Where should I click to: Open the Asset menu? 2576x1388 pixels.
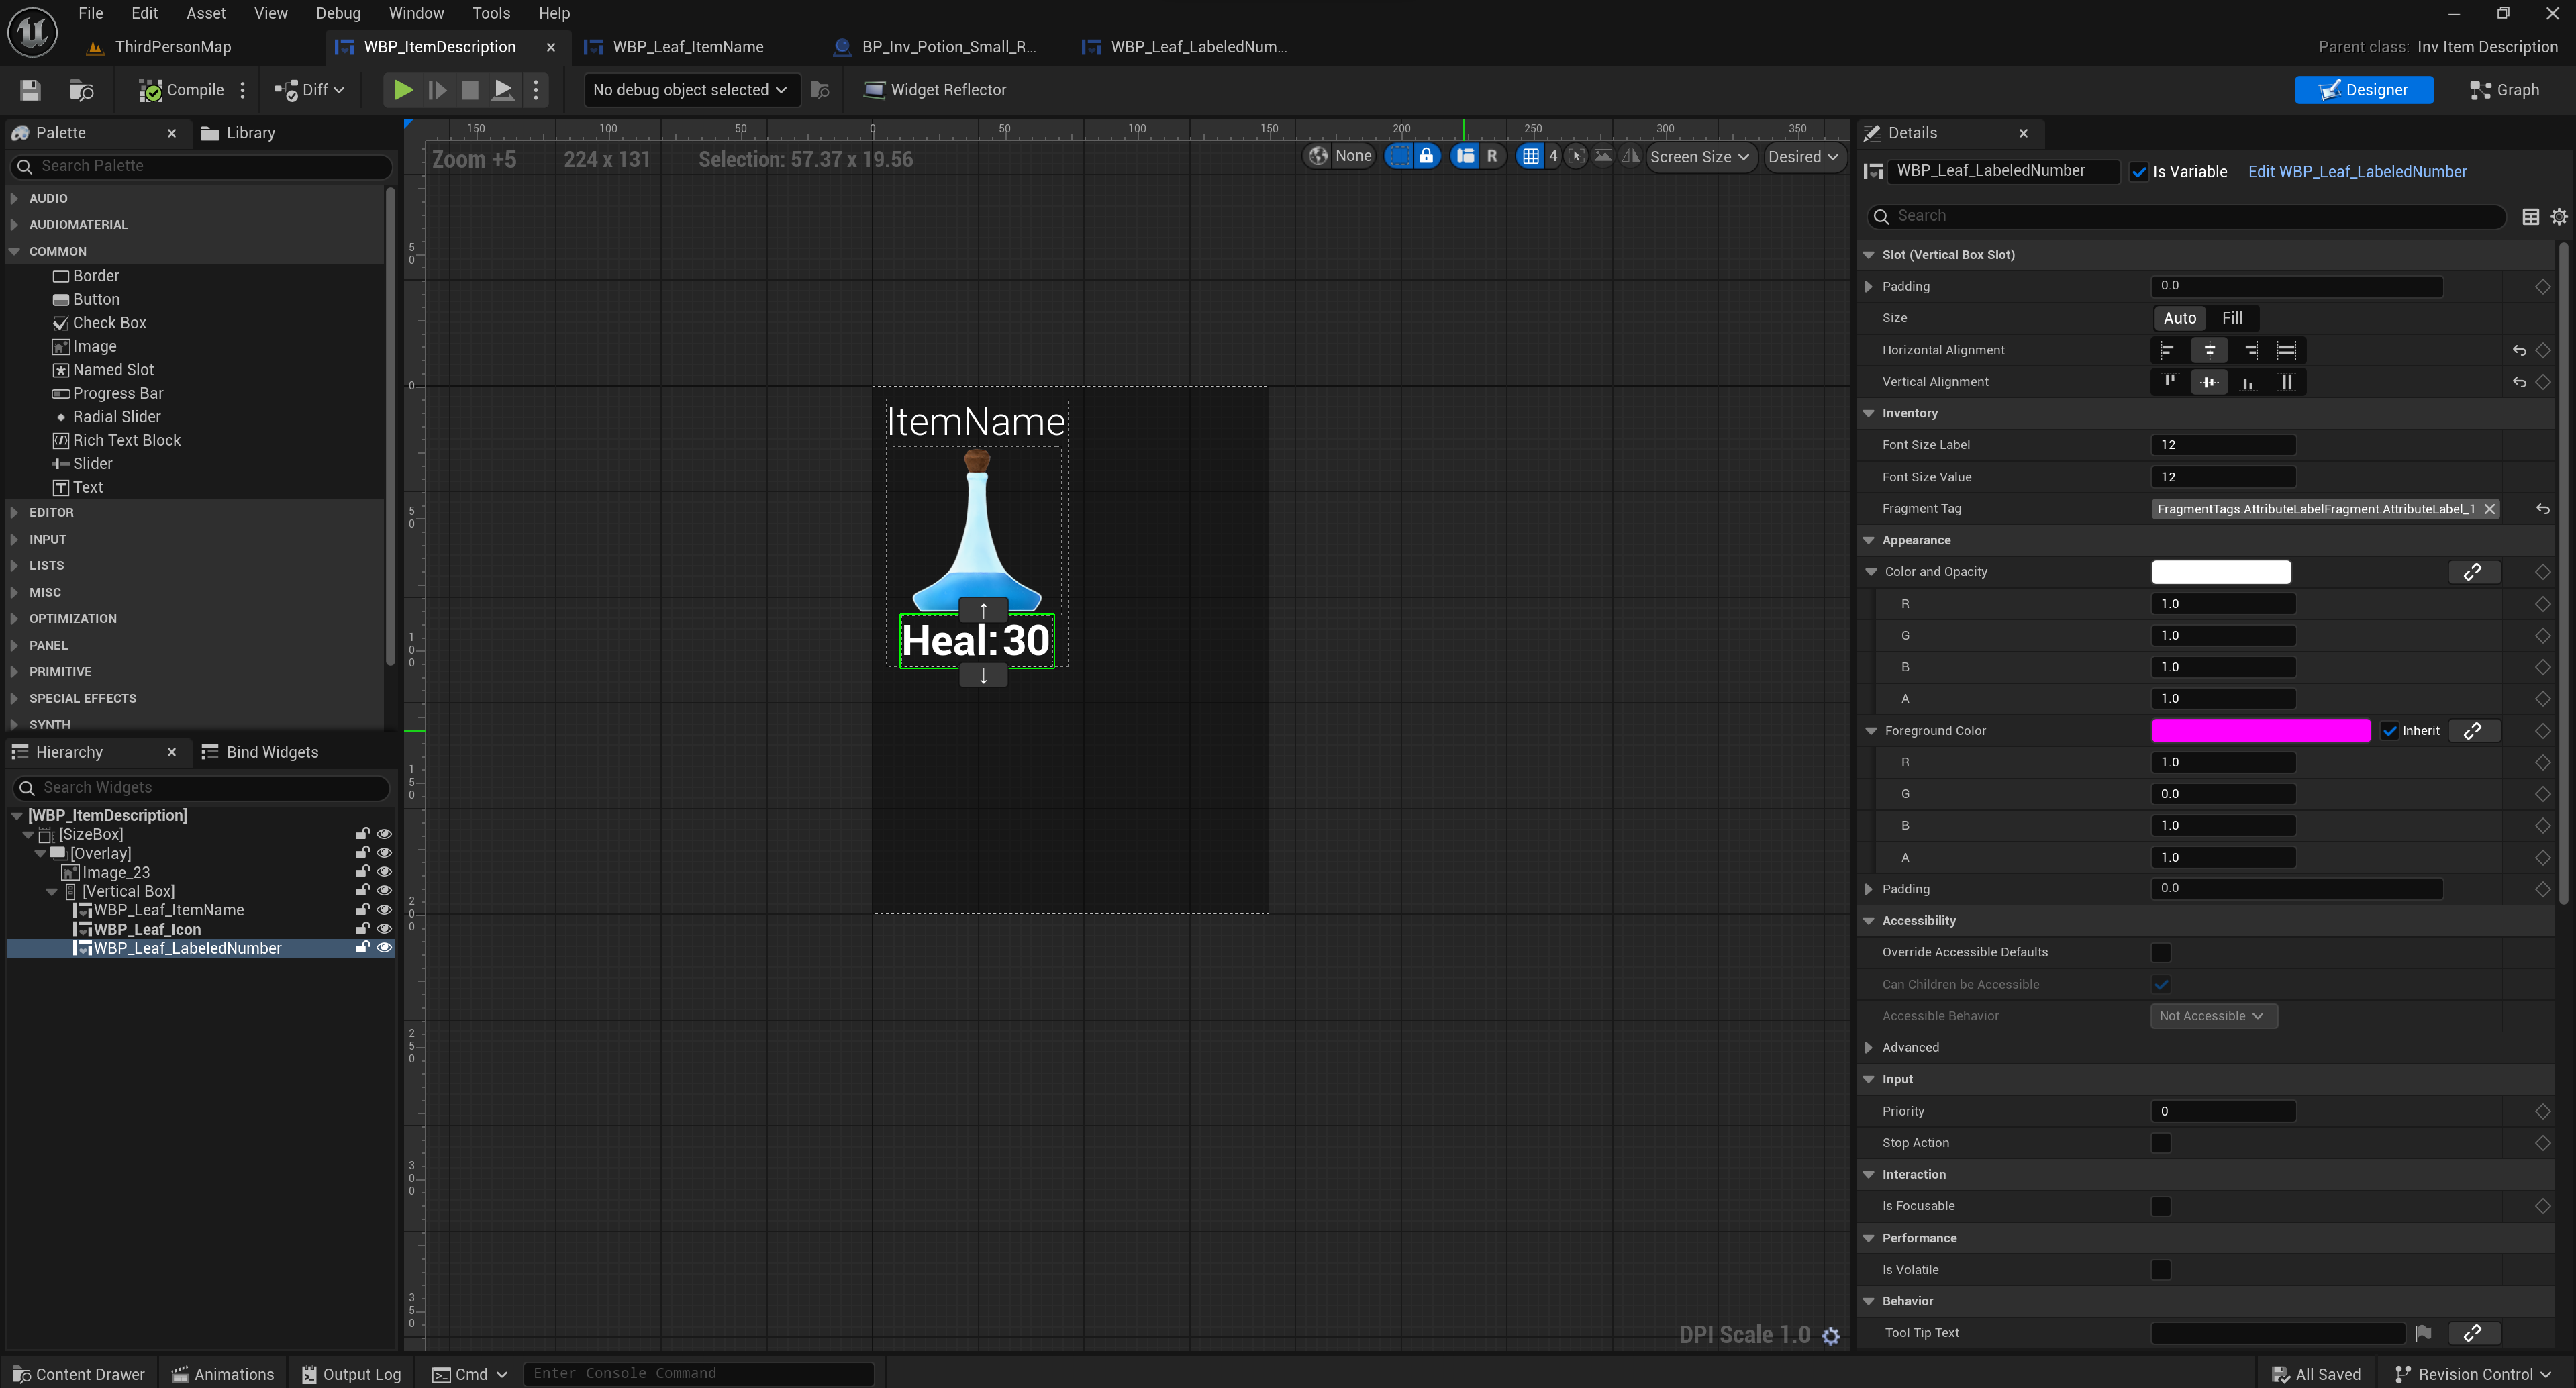point(205,13)
